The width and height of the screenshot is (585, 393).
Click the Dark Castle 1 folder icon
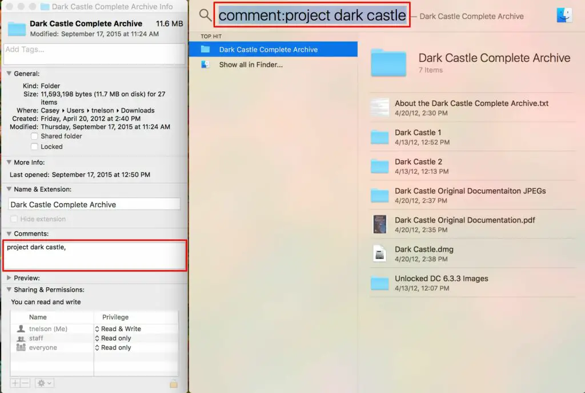click(380, 137)
